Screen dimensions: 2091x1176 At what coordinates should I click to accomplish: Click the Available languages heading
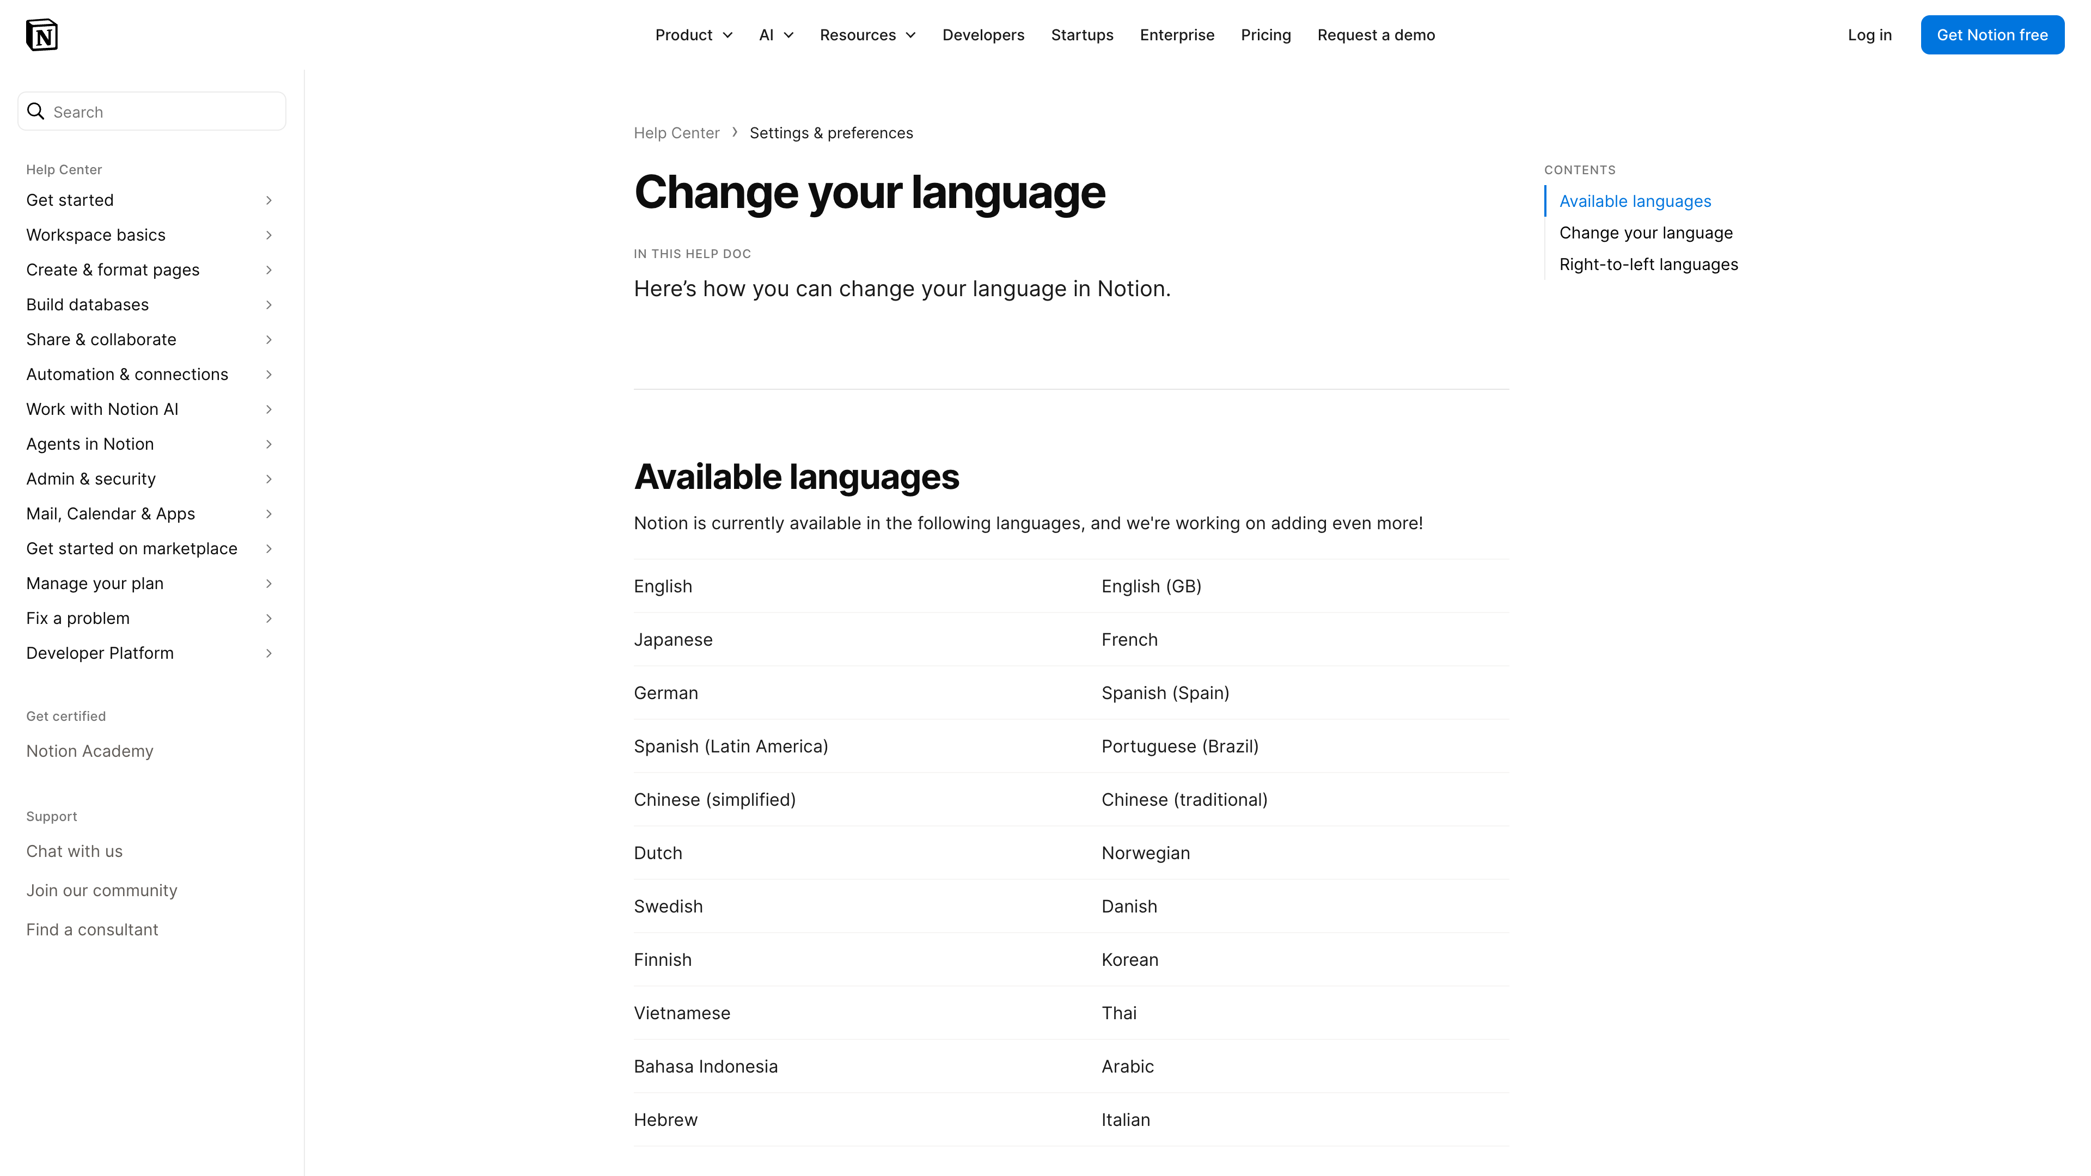[796, 477]
